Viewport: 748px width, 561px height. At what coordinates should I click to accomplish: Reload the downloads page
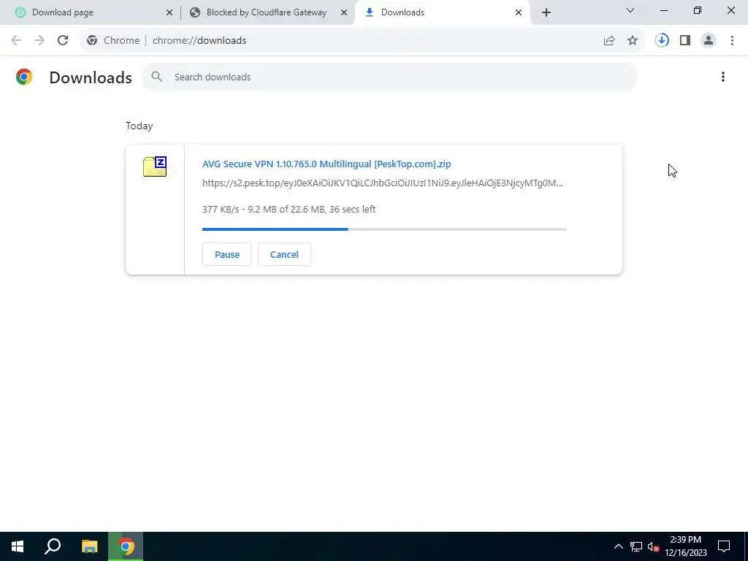point(63,41)
